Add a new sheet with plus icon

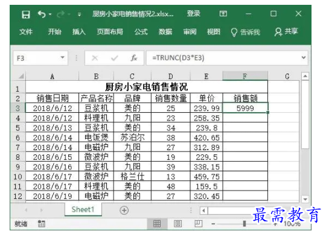click(x=124, y=210)
